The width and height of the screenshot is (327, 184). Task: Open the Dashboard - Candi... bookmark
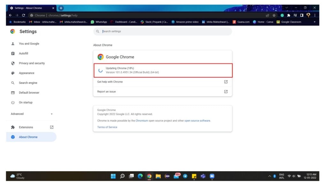point(124,22)
